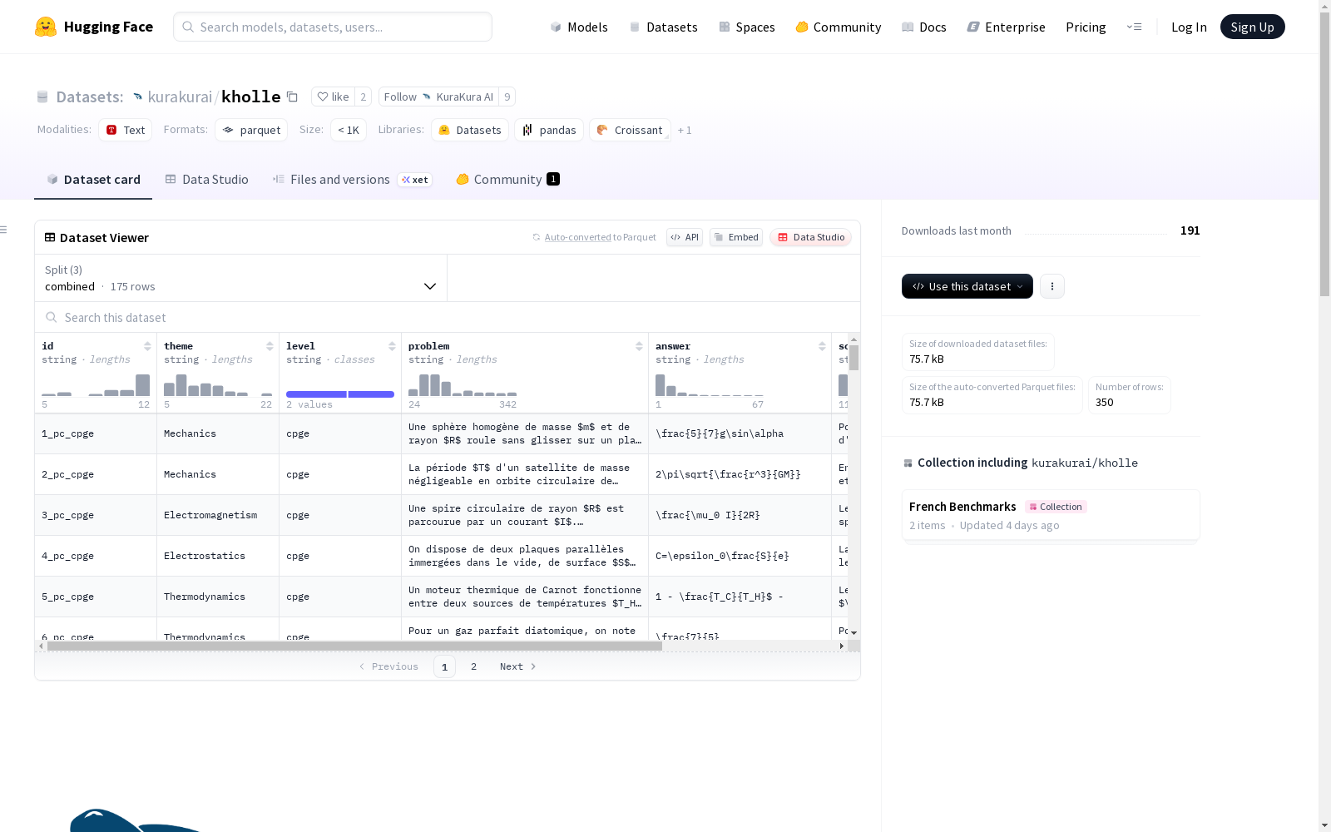Open Files and versions tab
The width and height of the screenshot is (1331, 832).
pos(352,179)
